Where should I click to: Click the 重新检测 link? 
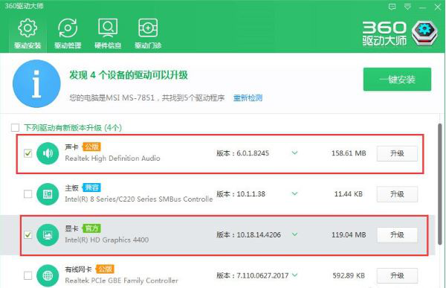(x=248, y=98)
